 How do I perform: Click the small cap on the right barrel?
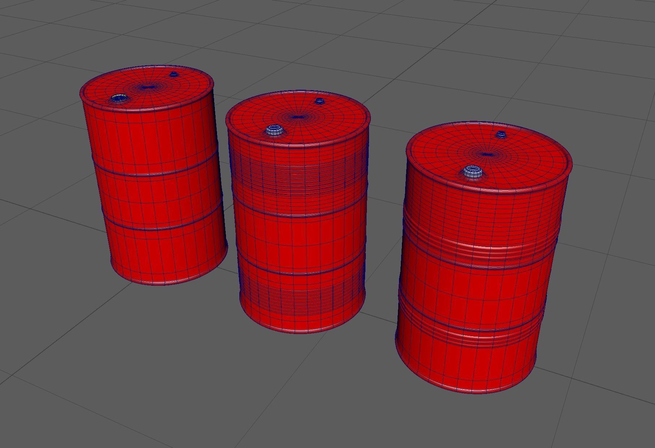pos(501,135)
